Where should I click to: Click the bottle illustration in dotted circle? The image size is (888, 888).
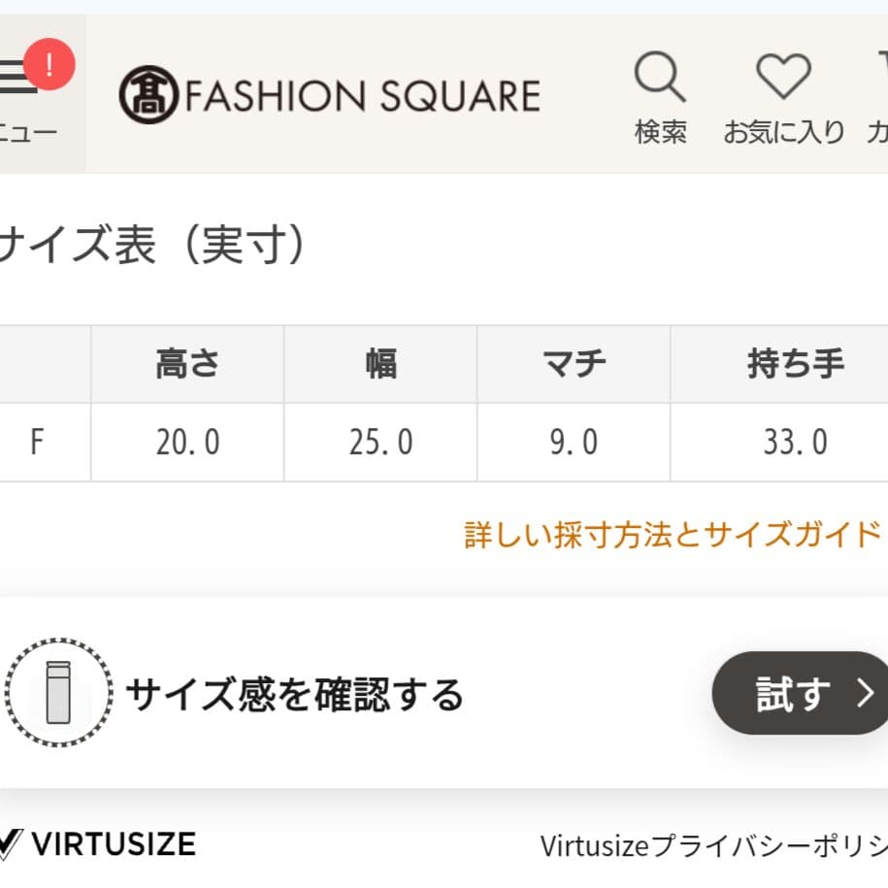click(60, 692)
